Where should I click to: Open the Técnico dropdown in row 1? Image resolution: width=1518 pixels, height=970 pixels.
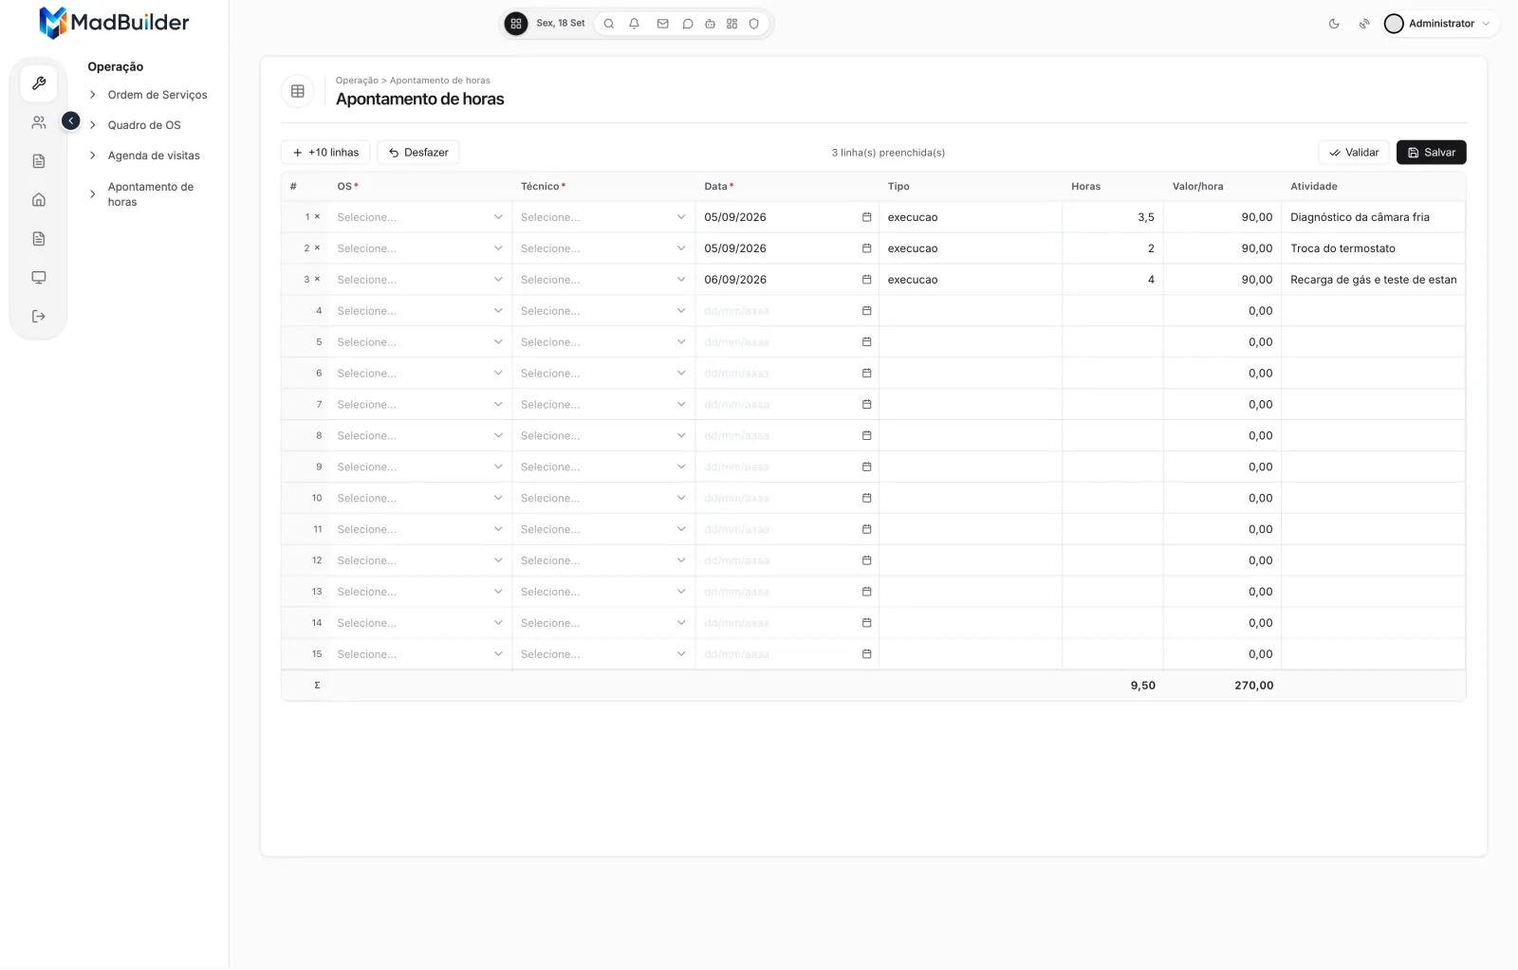click(x=602, y=217)
